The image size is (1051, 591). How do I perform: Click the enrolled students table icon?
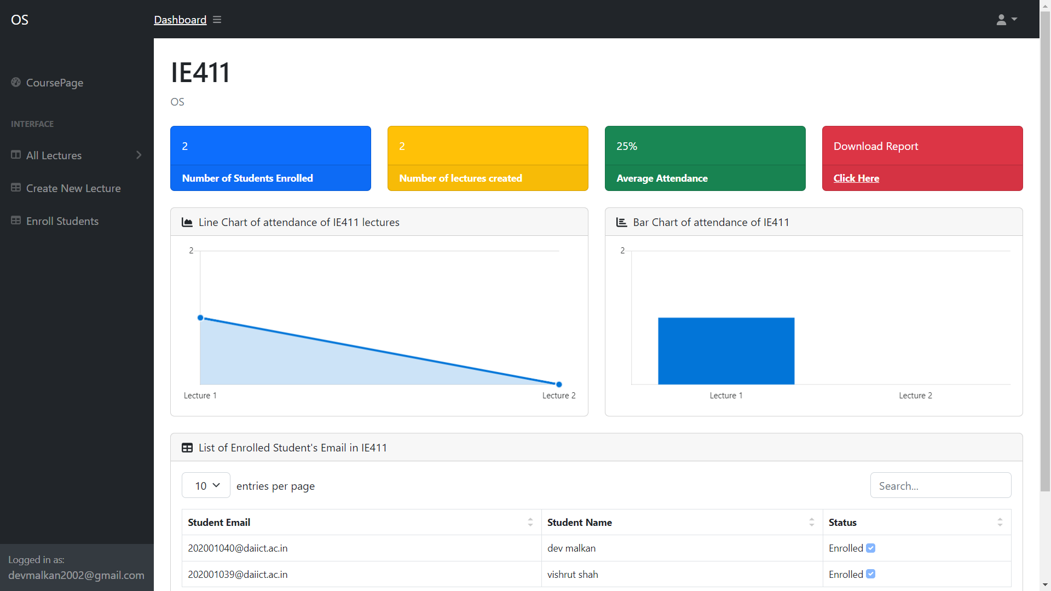pos(187,448)
